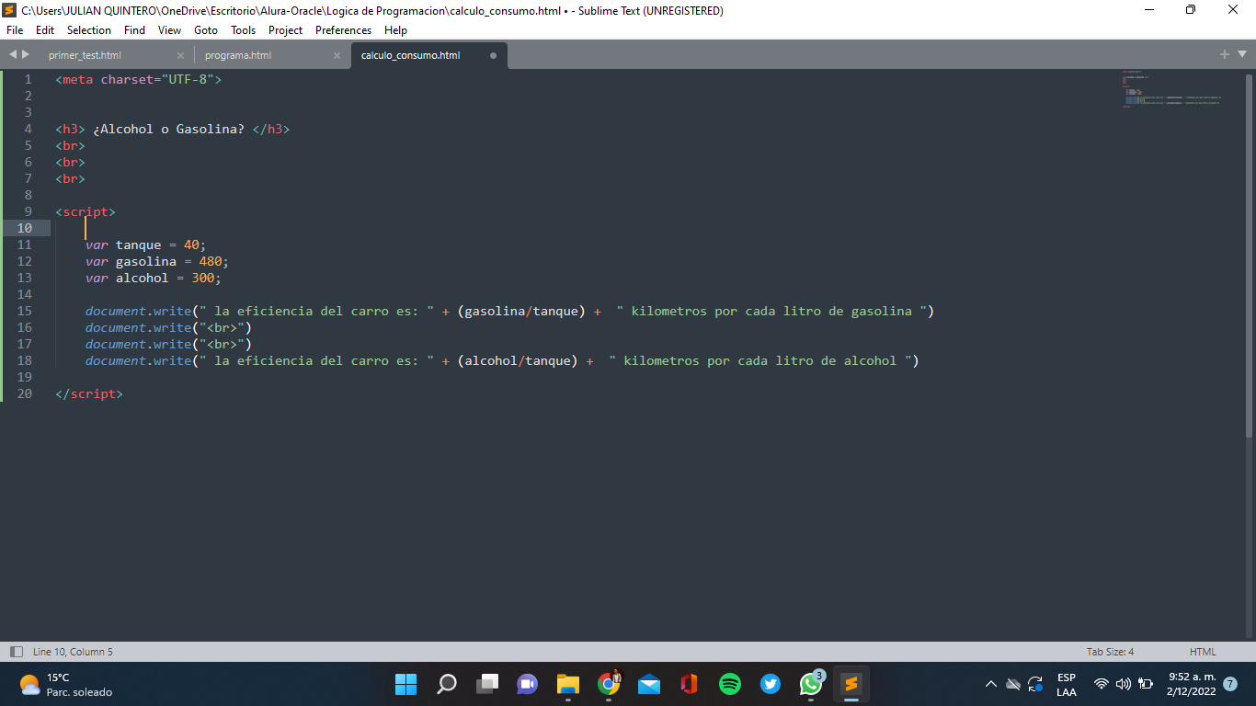The width and height of the screenshot is (1256, 706).
Task: Open the Find menu
Action: 134,30
